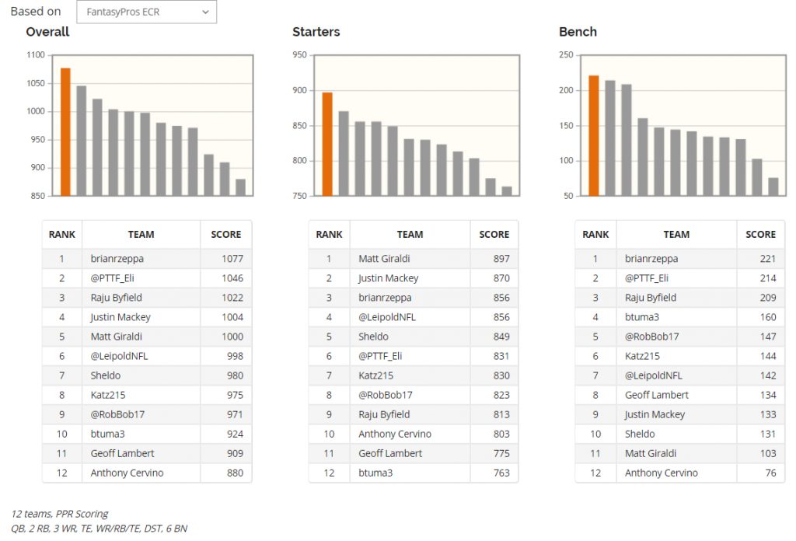Screen dimensions: 796x541
Task: Select Matt Giraldi in the Starters table
Action: (x=384, y=259)
